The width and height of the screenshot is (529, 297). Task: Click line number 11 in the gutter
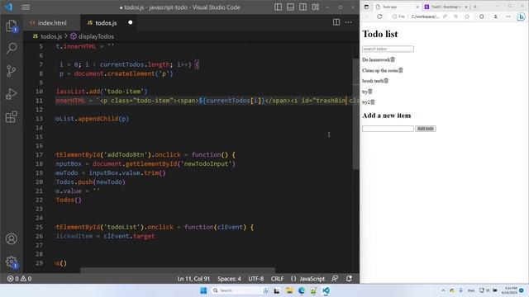39,101
